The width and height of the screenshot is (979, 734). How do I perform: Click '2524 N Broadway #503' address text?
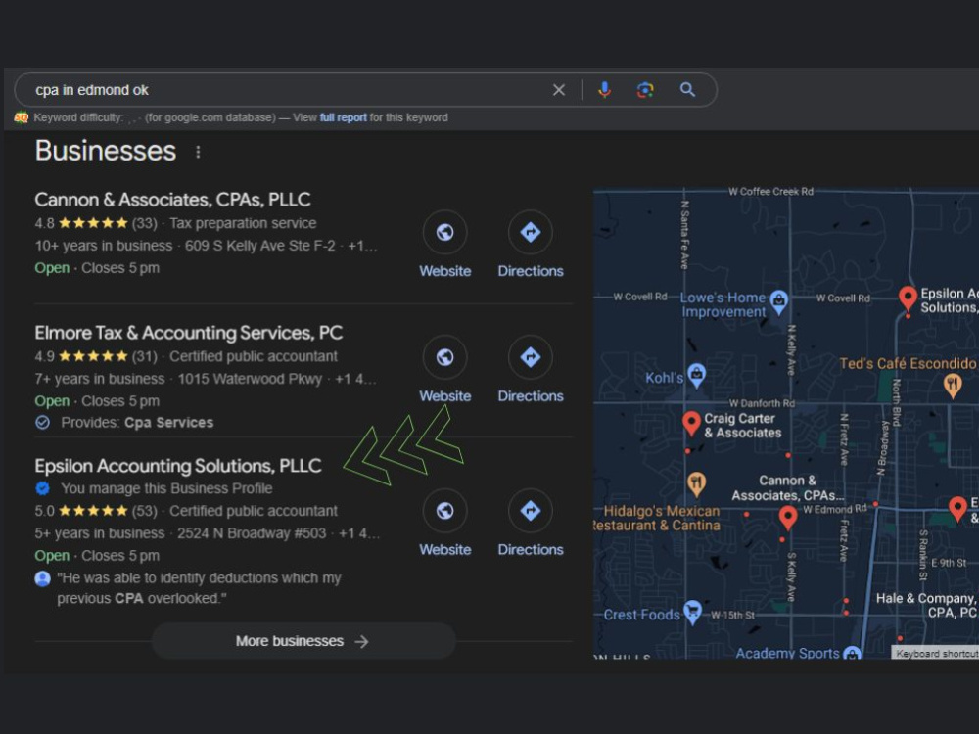(251, 533)
